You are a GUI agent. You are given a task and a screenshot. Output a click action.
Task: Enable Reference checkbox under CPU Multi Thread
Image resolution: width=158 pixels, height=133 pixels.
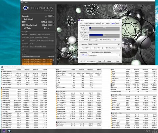coord(81,37)
